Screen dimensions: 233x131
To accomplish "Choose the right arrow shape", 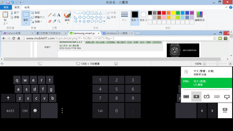I will [92, 17].
